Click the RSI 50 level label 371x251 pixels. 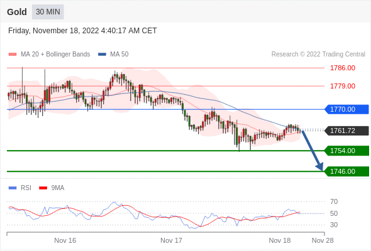[334, 213]
